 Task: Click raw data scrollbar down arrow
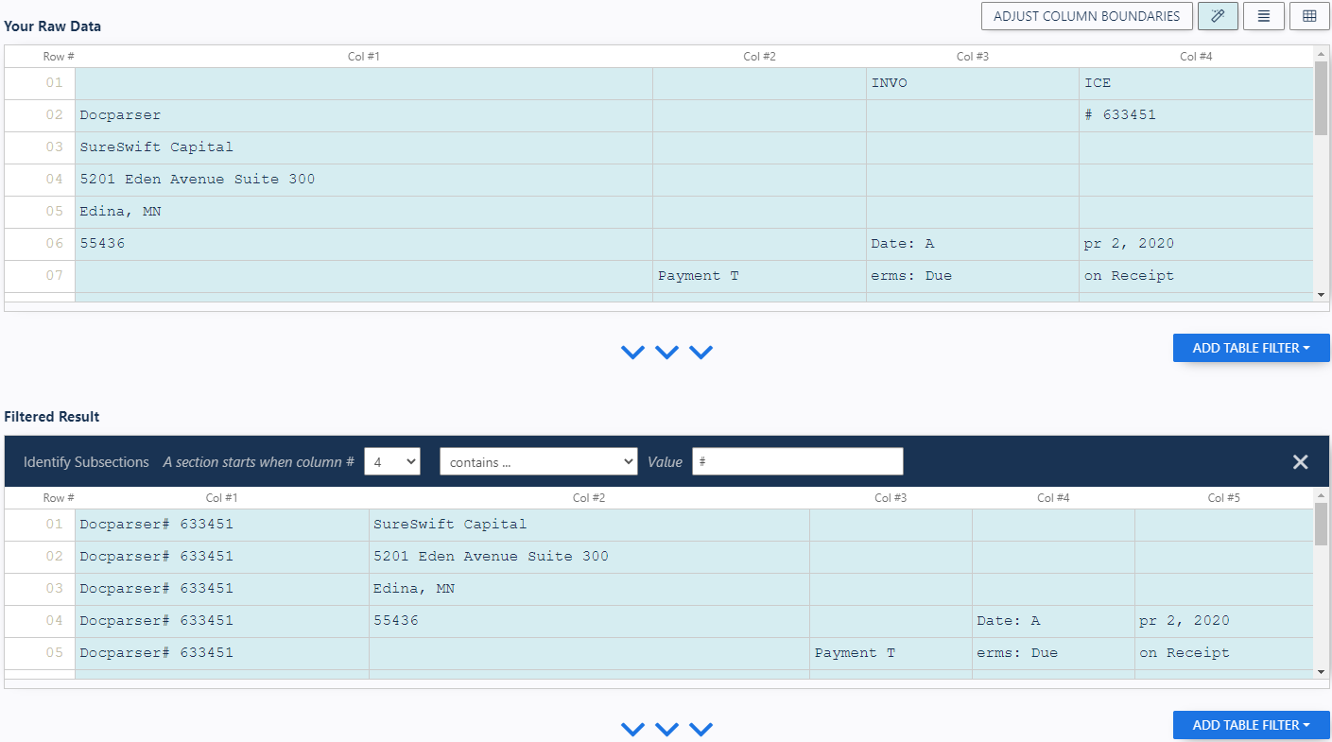point(1321,295)
